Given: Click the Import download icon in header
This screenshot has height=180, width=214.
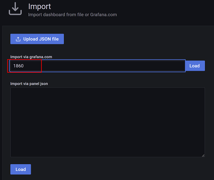Looking at the screenshot, I should [15, 9].
